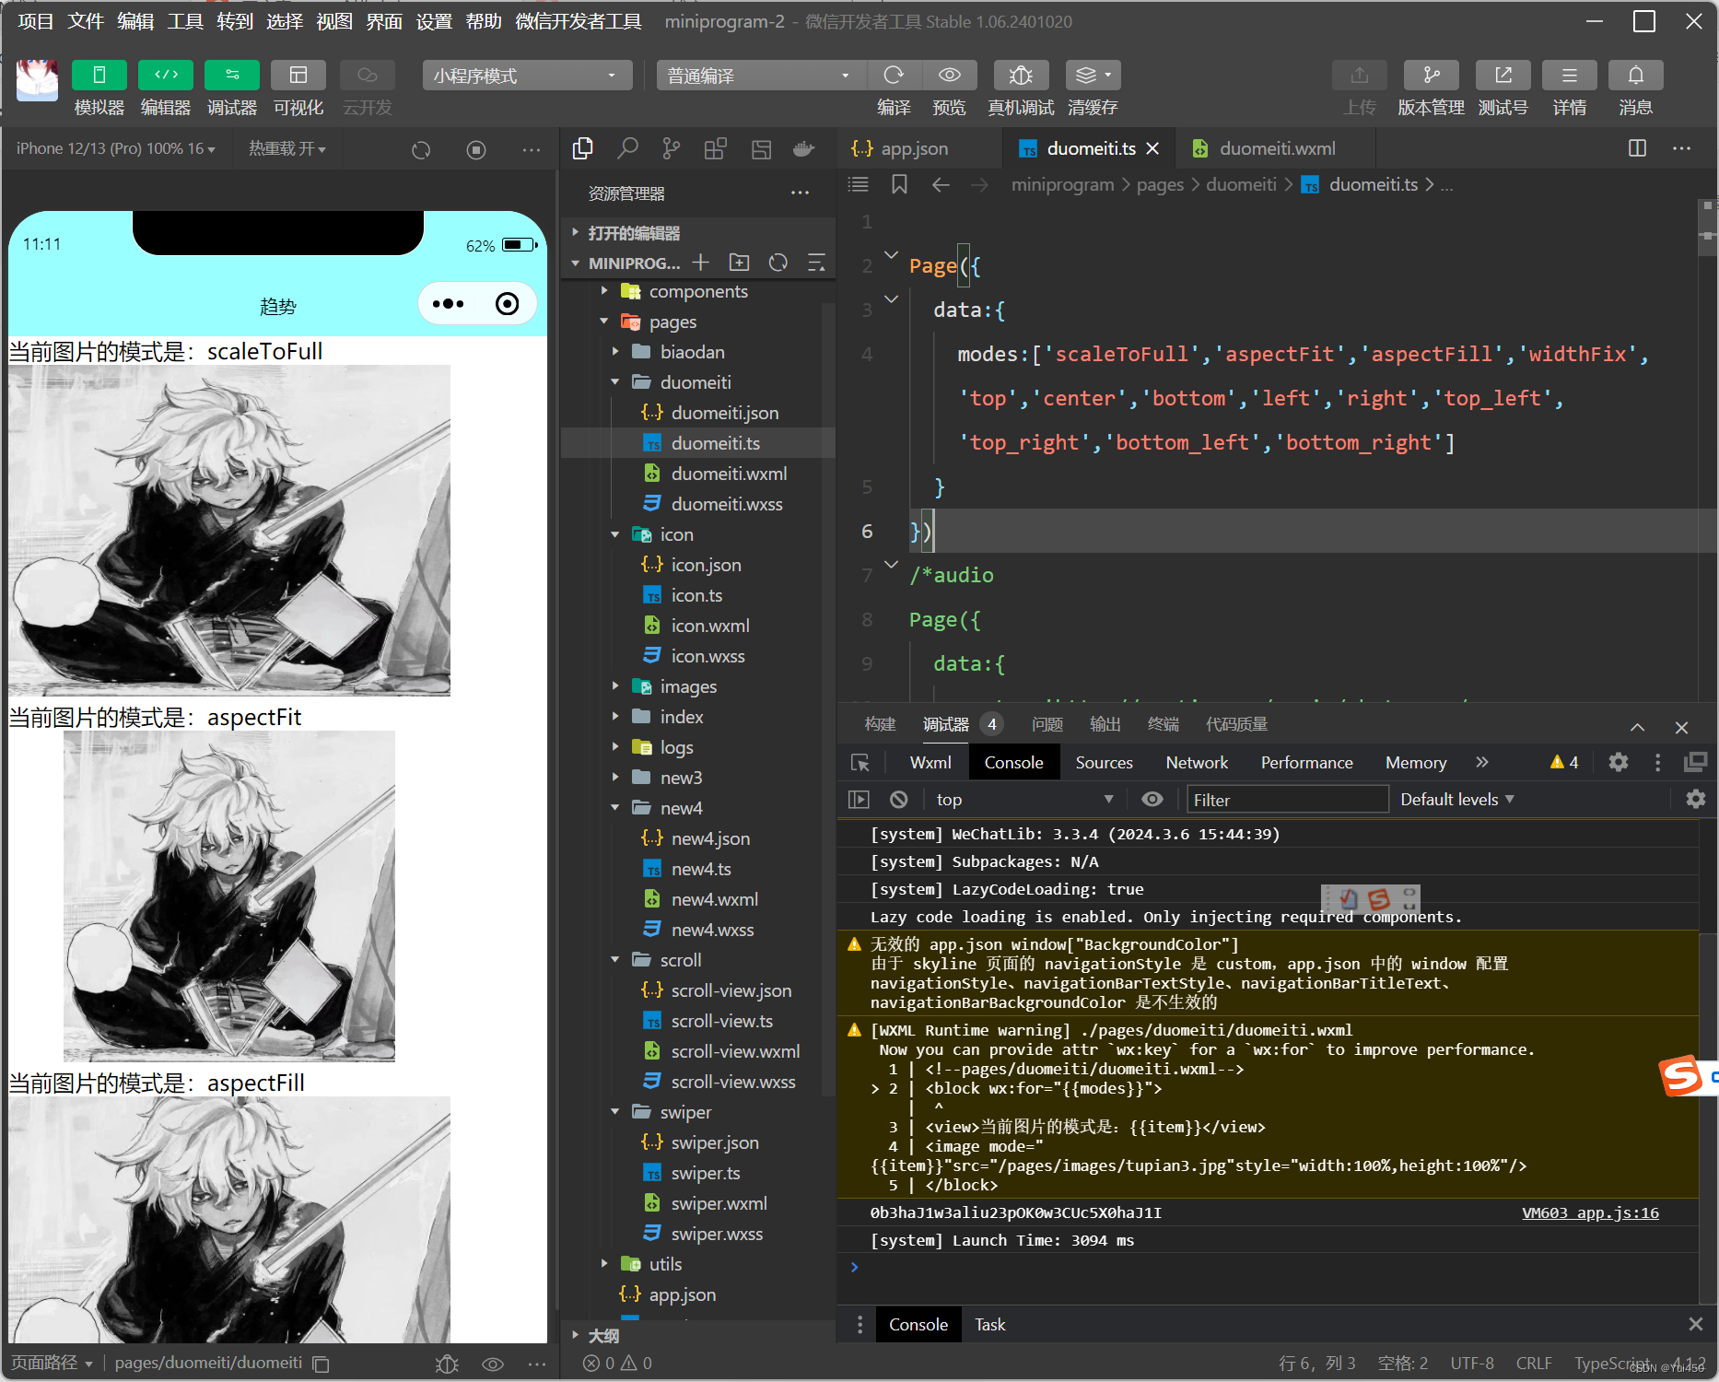Open the iPhone 12/13 device selector

pos(116,148)
